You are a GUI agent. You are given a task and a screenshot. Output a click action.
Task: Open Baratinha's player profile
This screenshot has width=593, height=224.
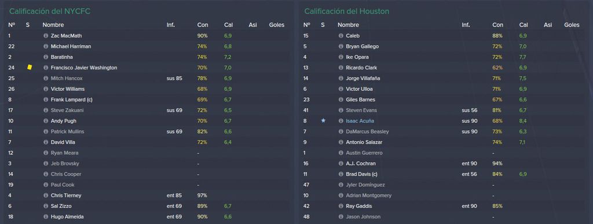click(x=61, y=57)
